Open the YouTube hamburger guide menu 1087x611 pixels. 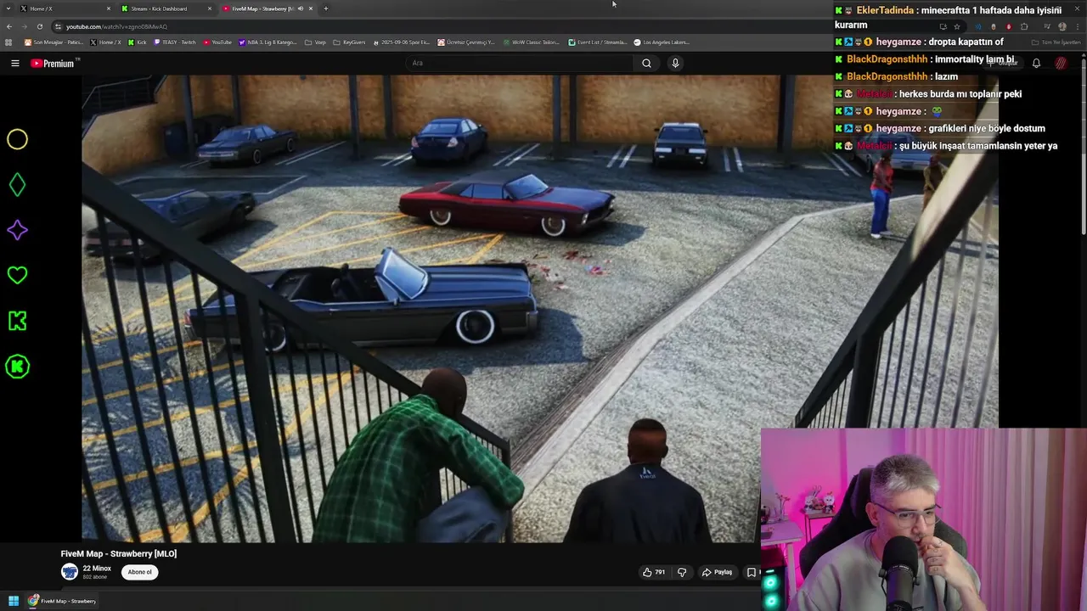point(14,63)
